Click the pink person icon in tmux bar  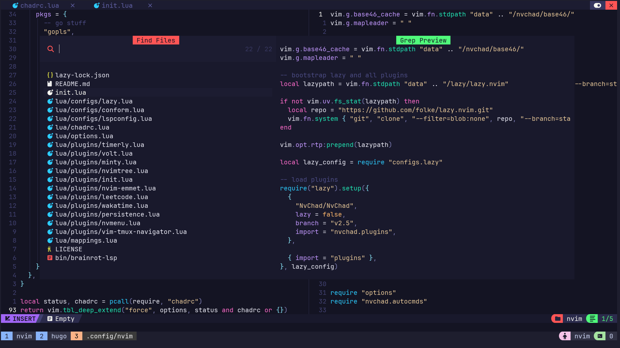tap(564, 336)
